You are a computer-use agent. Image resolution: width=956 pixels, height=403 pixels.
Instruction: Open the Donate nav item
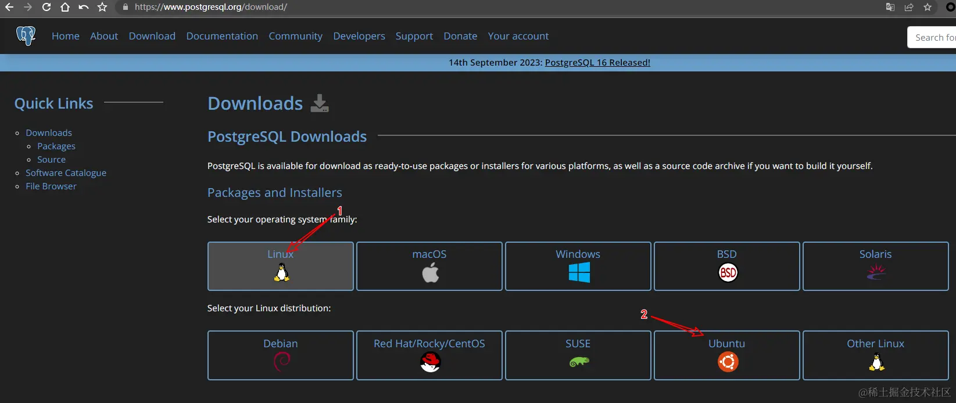(x=460, y=36)
